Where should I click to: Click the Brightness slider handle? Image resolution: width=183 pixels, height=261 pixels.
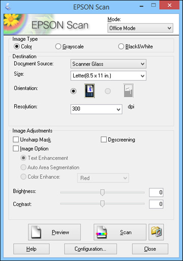pos(102,192)
